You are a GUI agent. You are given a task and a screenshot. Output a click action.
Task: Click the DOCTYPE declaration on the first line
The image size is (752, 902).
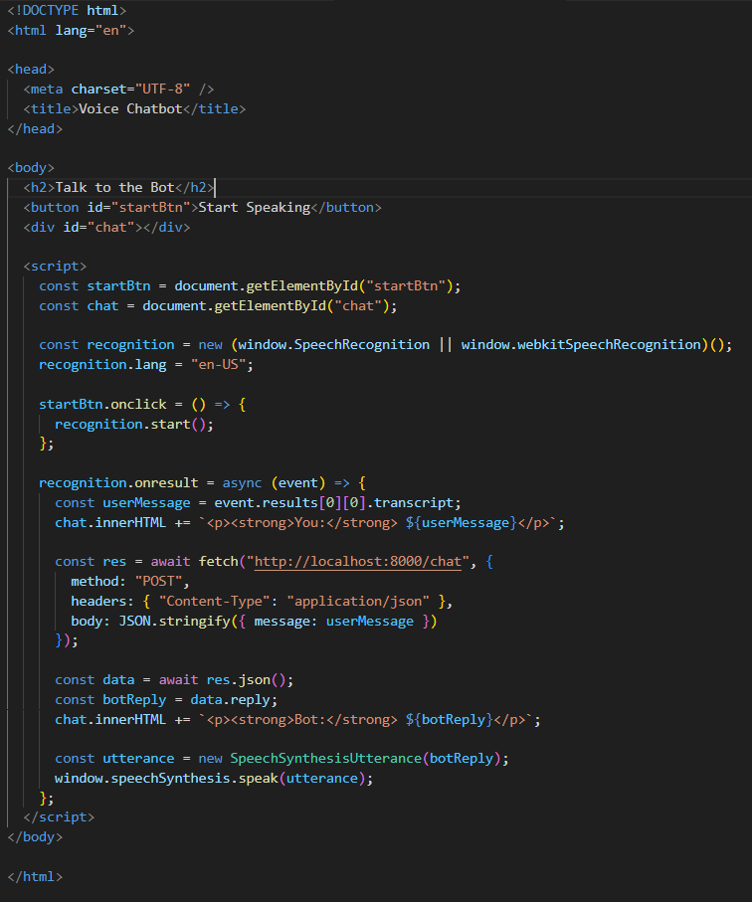pyautogui.click(x=67, y=10)
